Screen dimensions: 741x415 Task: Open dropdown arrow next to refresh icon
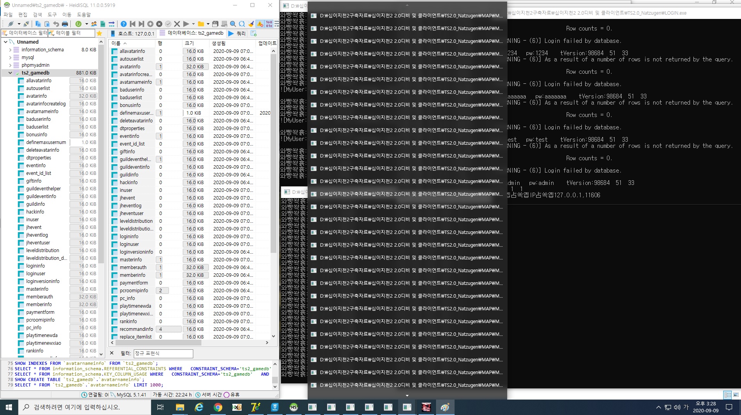(x=87, y=24)
